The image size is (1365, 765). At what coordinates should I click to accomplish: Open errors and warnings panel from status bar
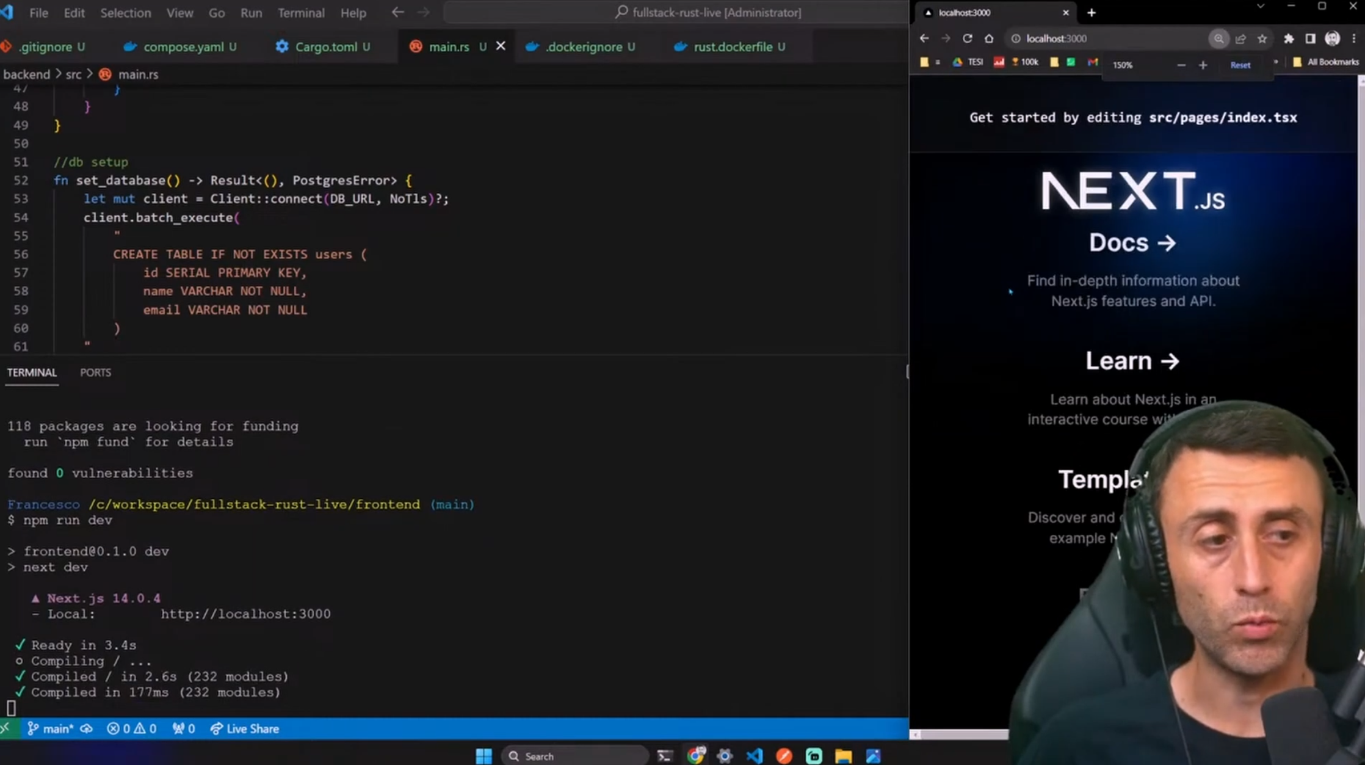131,728
